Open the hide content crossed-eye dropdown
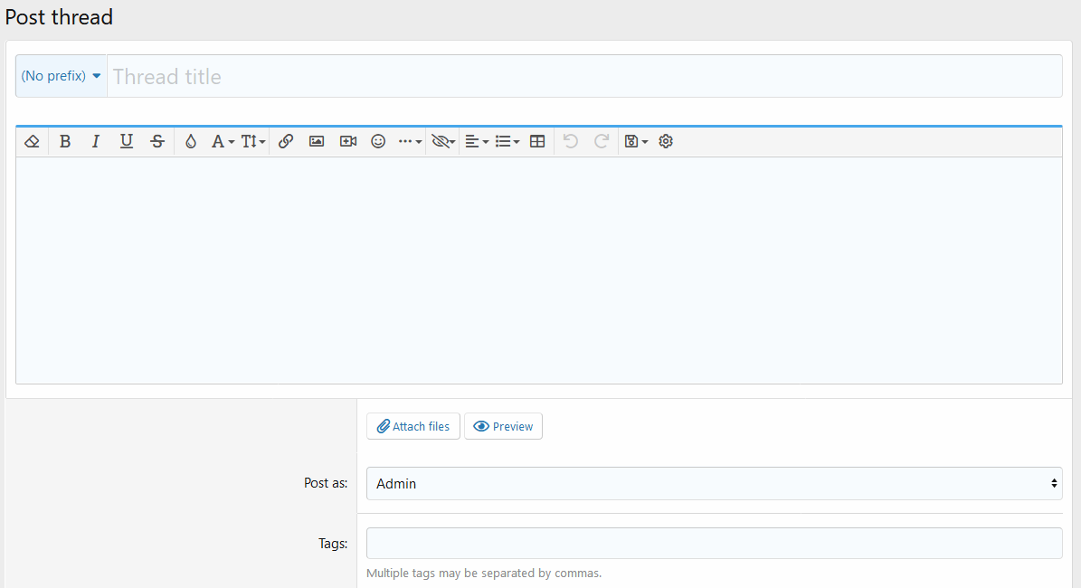 (443, 141)
